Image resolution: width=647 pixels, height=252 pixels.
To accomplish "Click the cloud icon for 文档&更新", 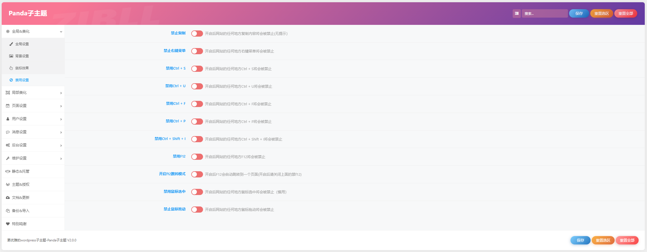I will pyautogui.click(x=8, y=198).
